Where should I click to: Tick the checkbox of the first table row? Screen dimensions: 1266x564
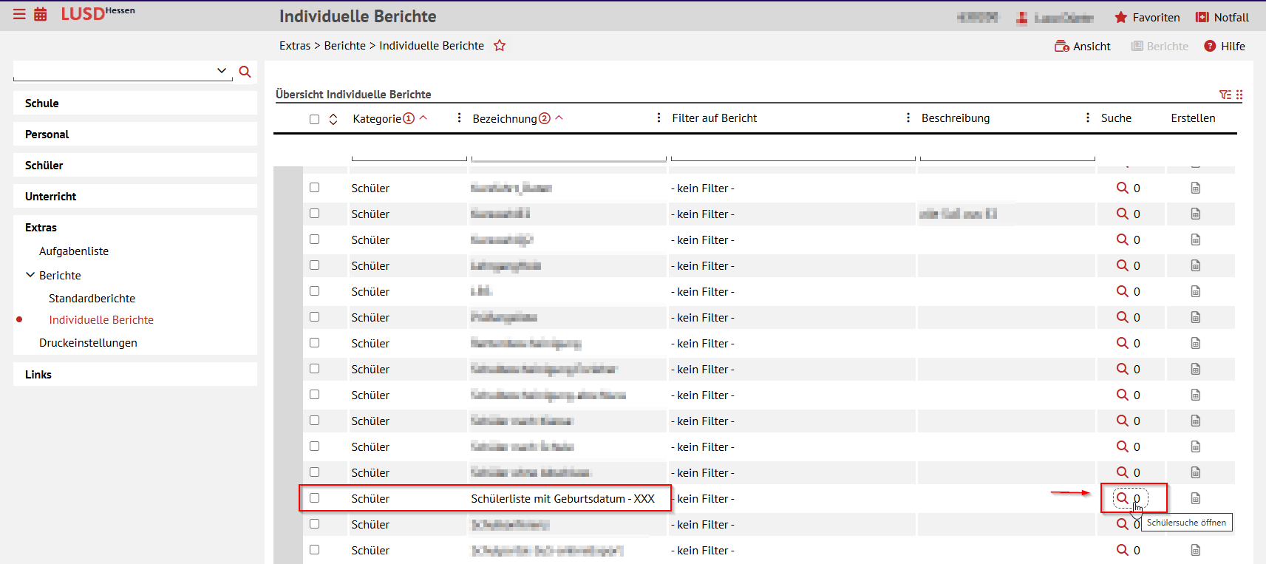pyautogui.click(x=314, y=188)
